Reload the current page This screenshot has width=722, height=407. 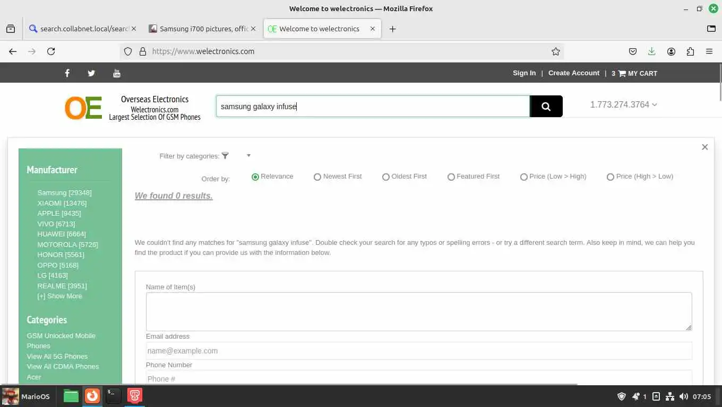click(x=51, y=51)
